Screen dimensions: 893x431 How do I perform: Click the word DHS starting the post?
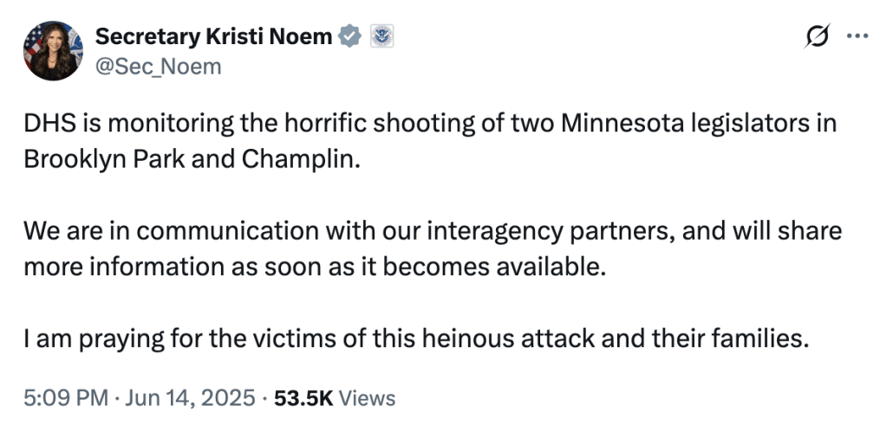[x=48, y=124]
